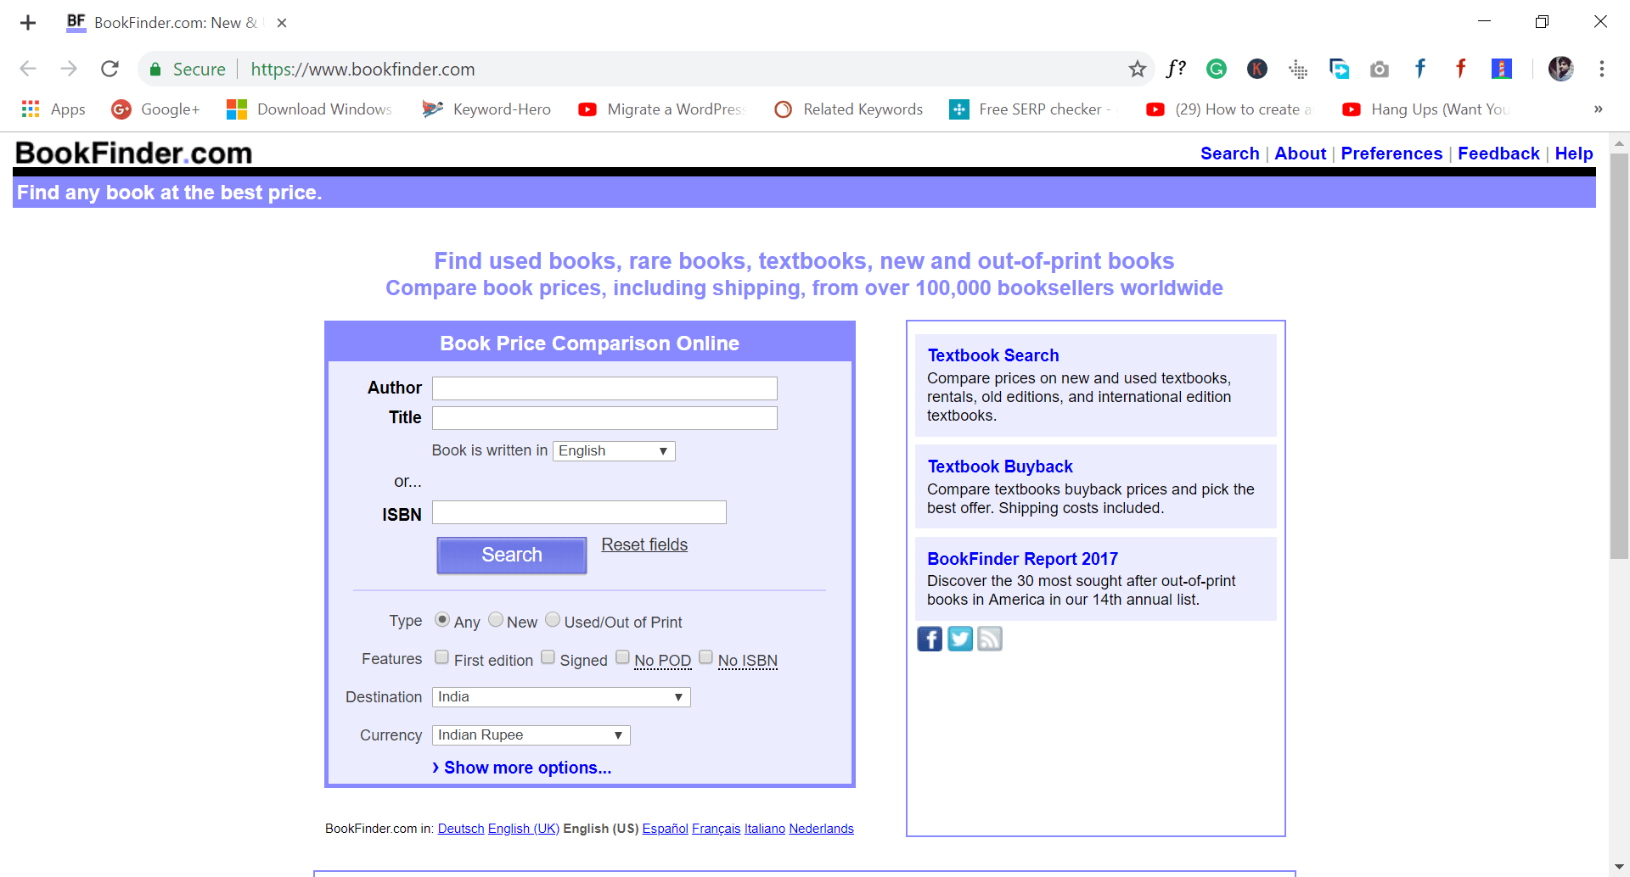Open the blue f extension icon
This screenshot has height=877, width=1630.
click(x=1420, y=69)
